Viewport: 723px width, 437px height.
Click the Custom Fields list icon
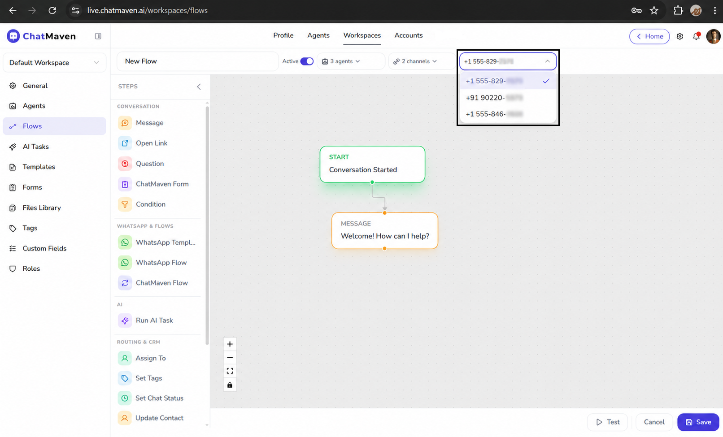pyautogui.click(x=13, y=248)
